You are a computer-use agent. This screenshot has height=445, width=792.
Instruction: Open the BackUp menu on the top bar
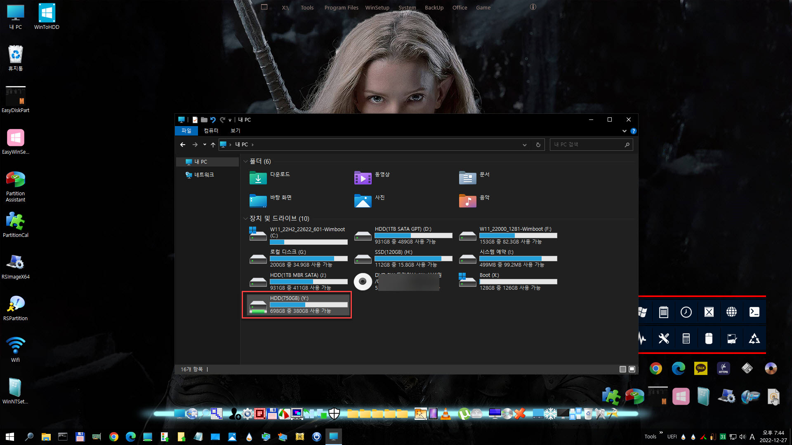coord(434,7)
